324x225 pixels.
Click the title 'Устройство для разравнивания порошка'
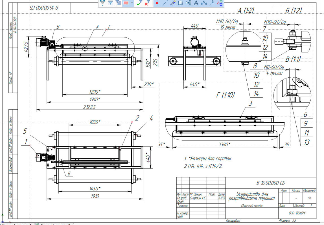click(x=252, y=196)
